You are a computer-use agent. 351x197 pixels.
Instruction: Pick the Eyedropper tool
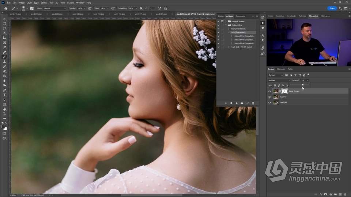(x=4, y=48)
